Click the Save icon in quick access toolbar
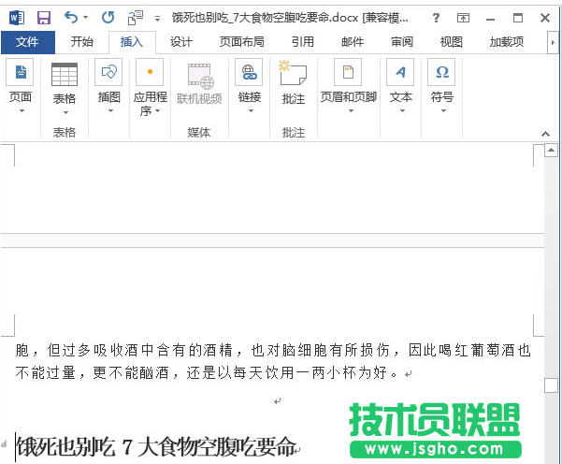The width and height of the screenshot is (562, 464). (43, 17)
